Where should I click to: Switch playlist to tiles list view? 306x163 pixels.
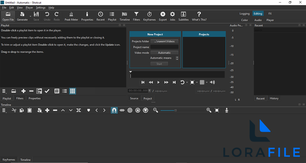pyautogui.click(x=65, y=91)
